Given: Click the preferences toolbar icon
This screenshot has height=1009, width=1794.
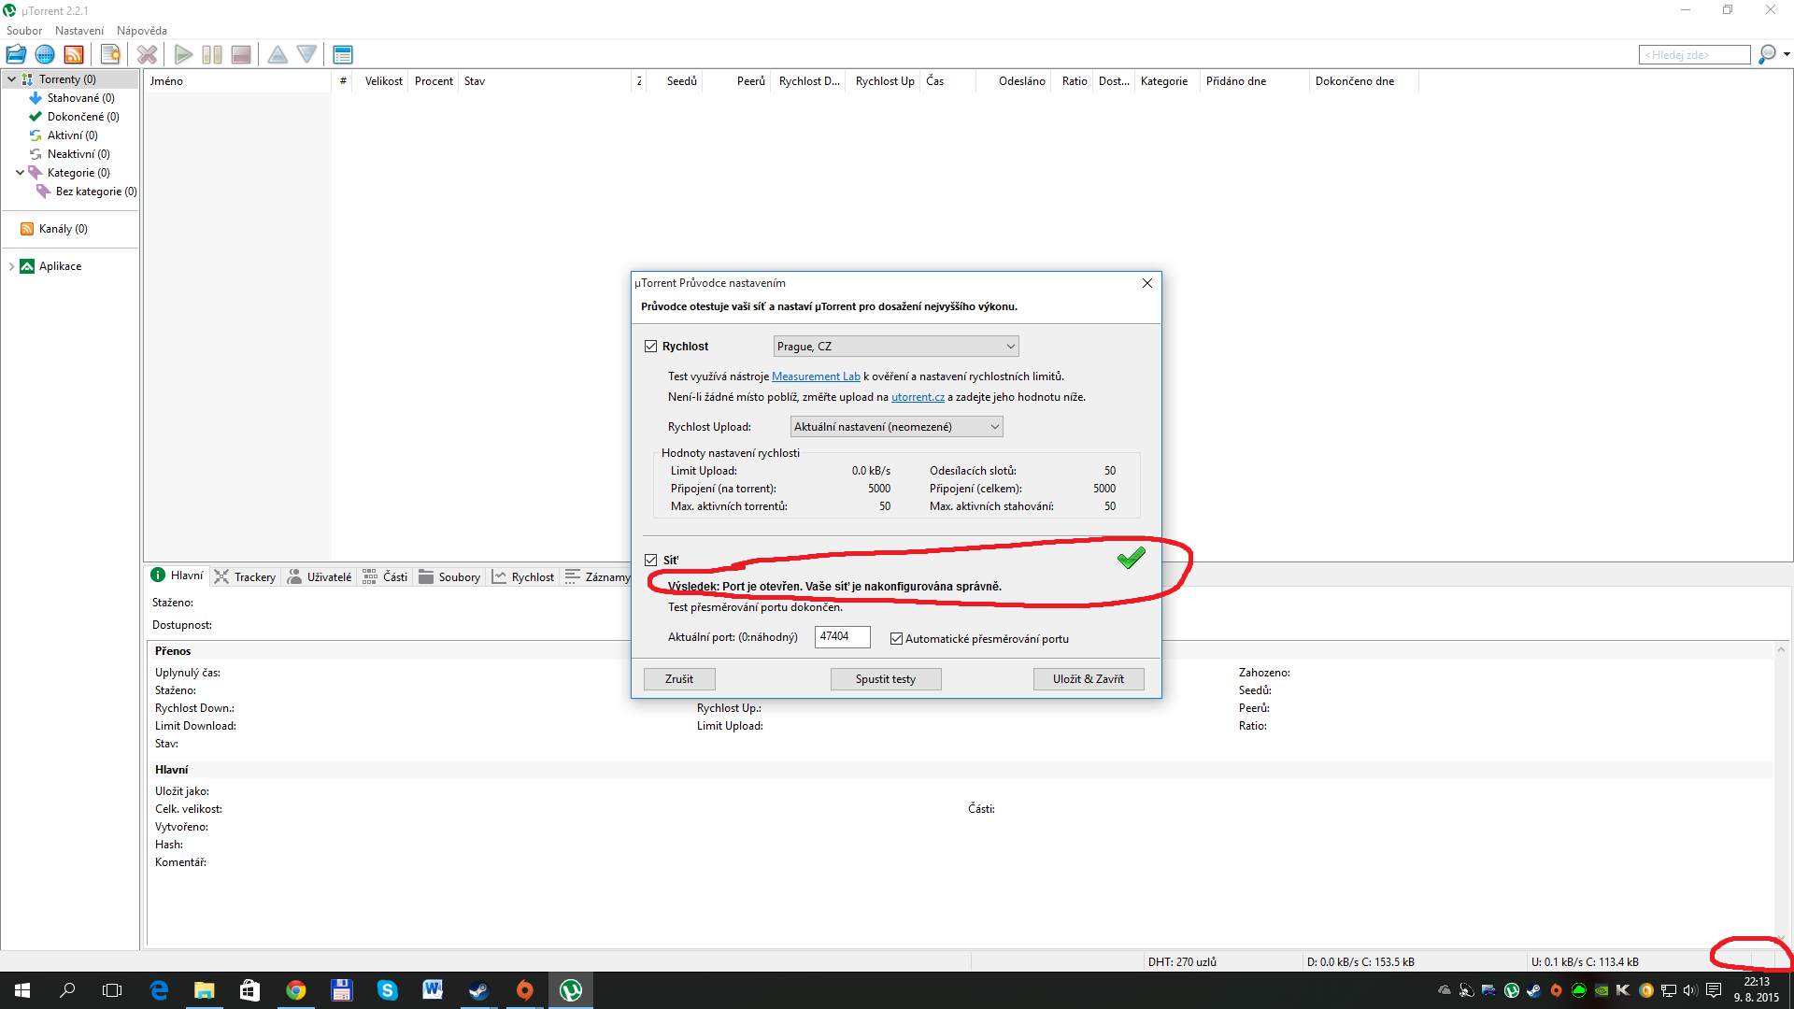Looking at the screenshot, I should pyautogui.click(x=343, y=54).
